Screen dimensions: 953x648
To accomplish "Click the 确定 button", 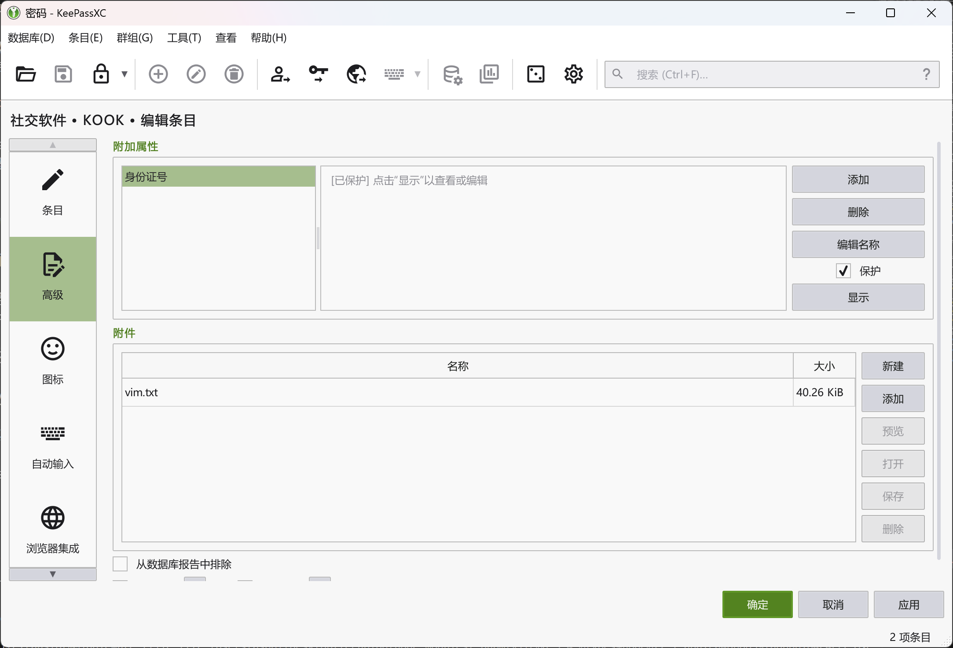I will coord(758,604).
